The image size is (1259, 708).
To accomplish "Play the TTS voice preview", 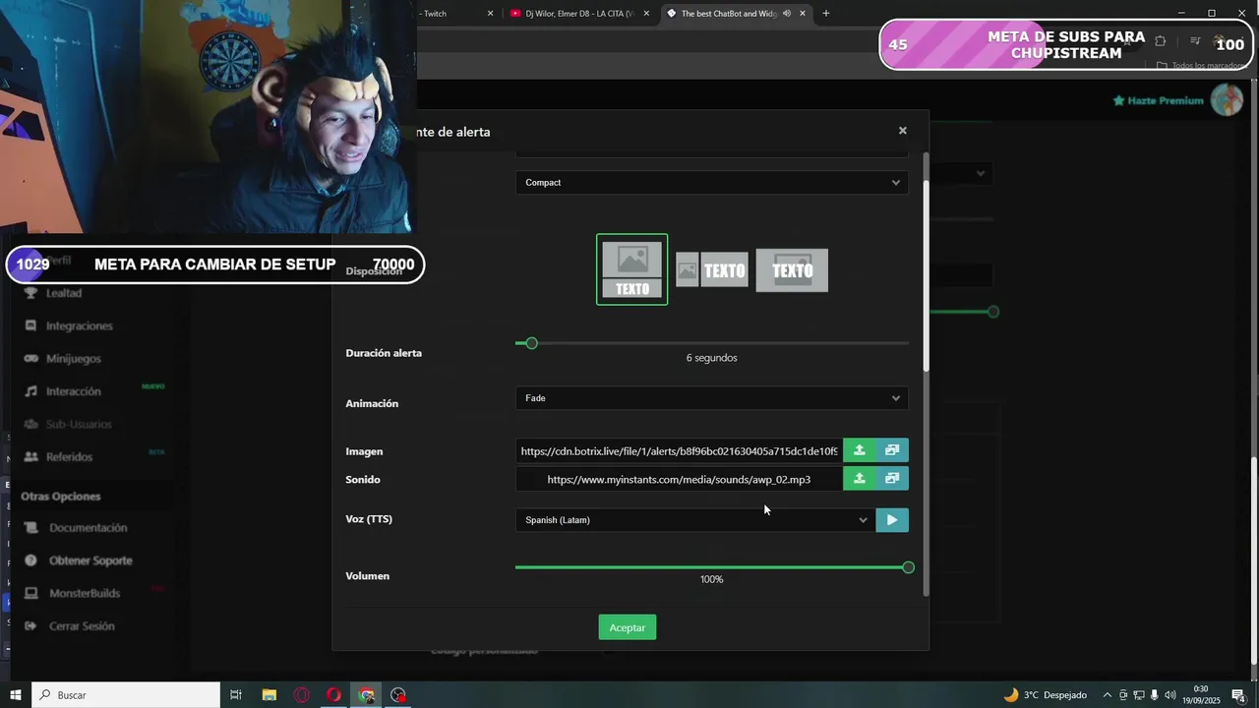I will click(x=892, y=520).
